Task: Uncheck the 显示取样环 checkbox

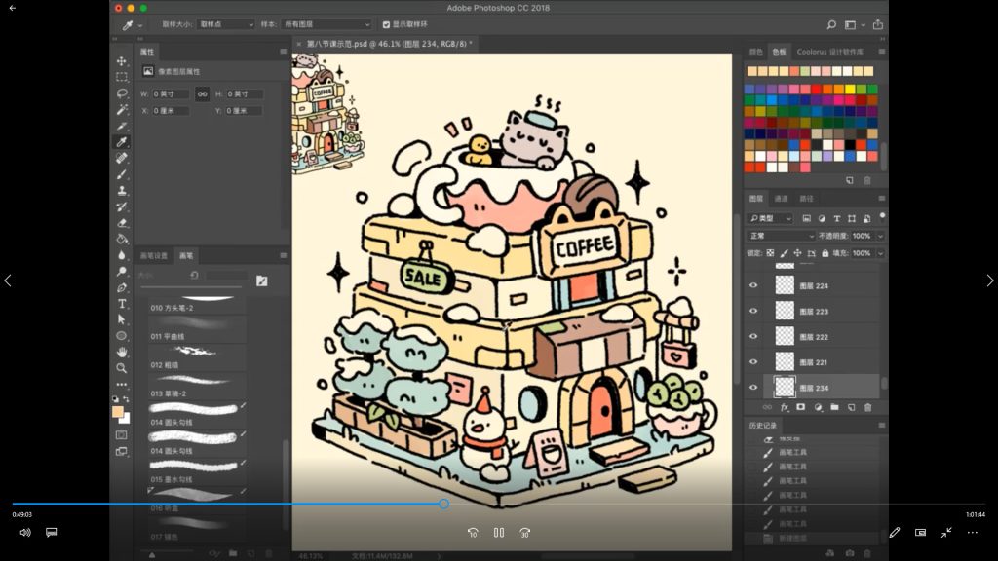Action: (x=386, y=24)
